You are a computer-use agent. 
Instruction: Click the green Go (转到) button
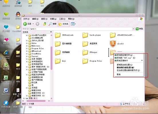pyautogui.click(x=139, y=29)
